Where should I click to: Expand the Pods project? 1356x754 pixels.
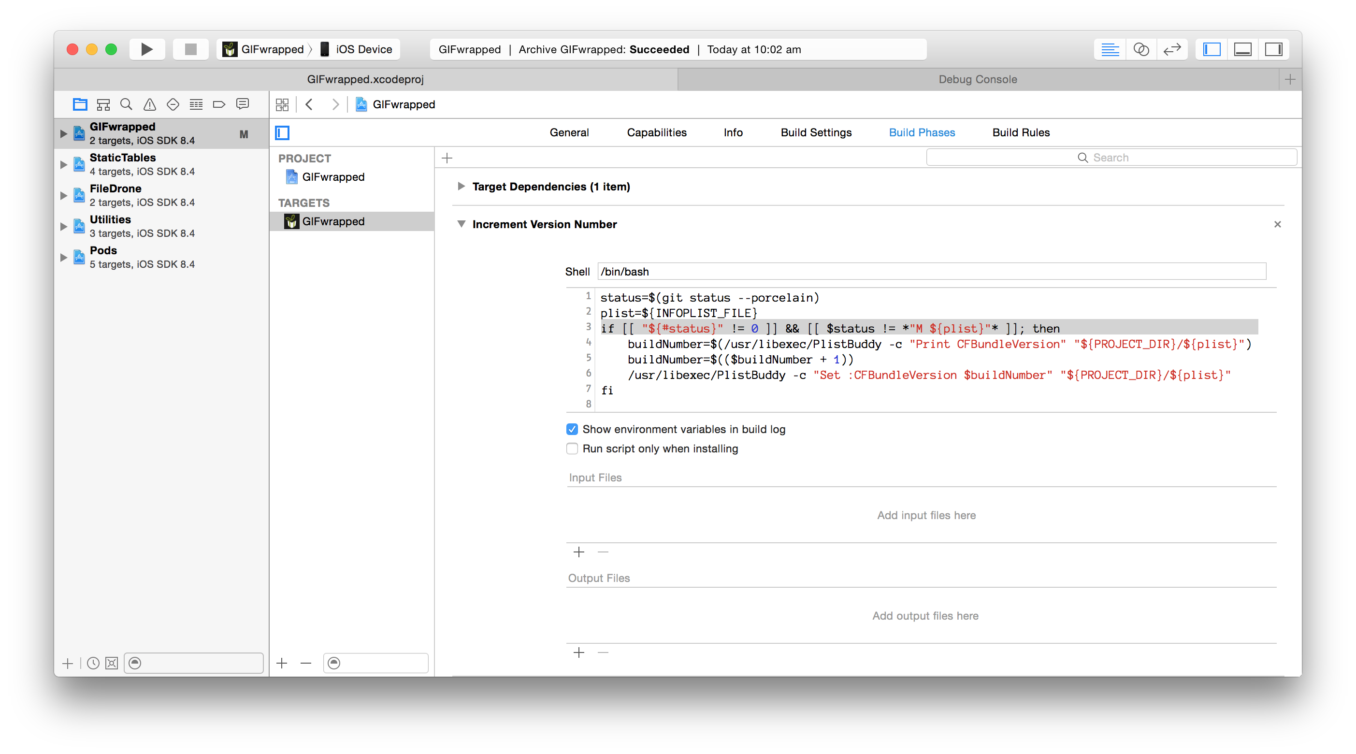(x=64, y=258)
